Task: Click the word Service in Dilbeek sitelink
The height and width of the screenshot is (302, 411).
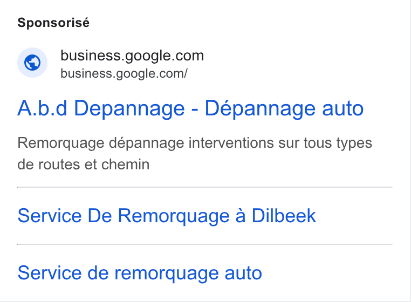Action: click(50, 216)
